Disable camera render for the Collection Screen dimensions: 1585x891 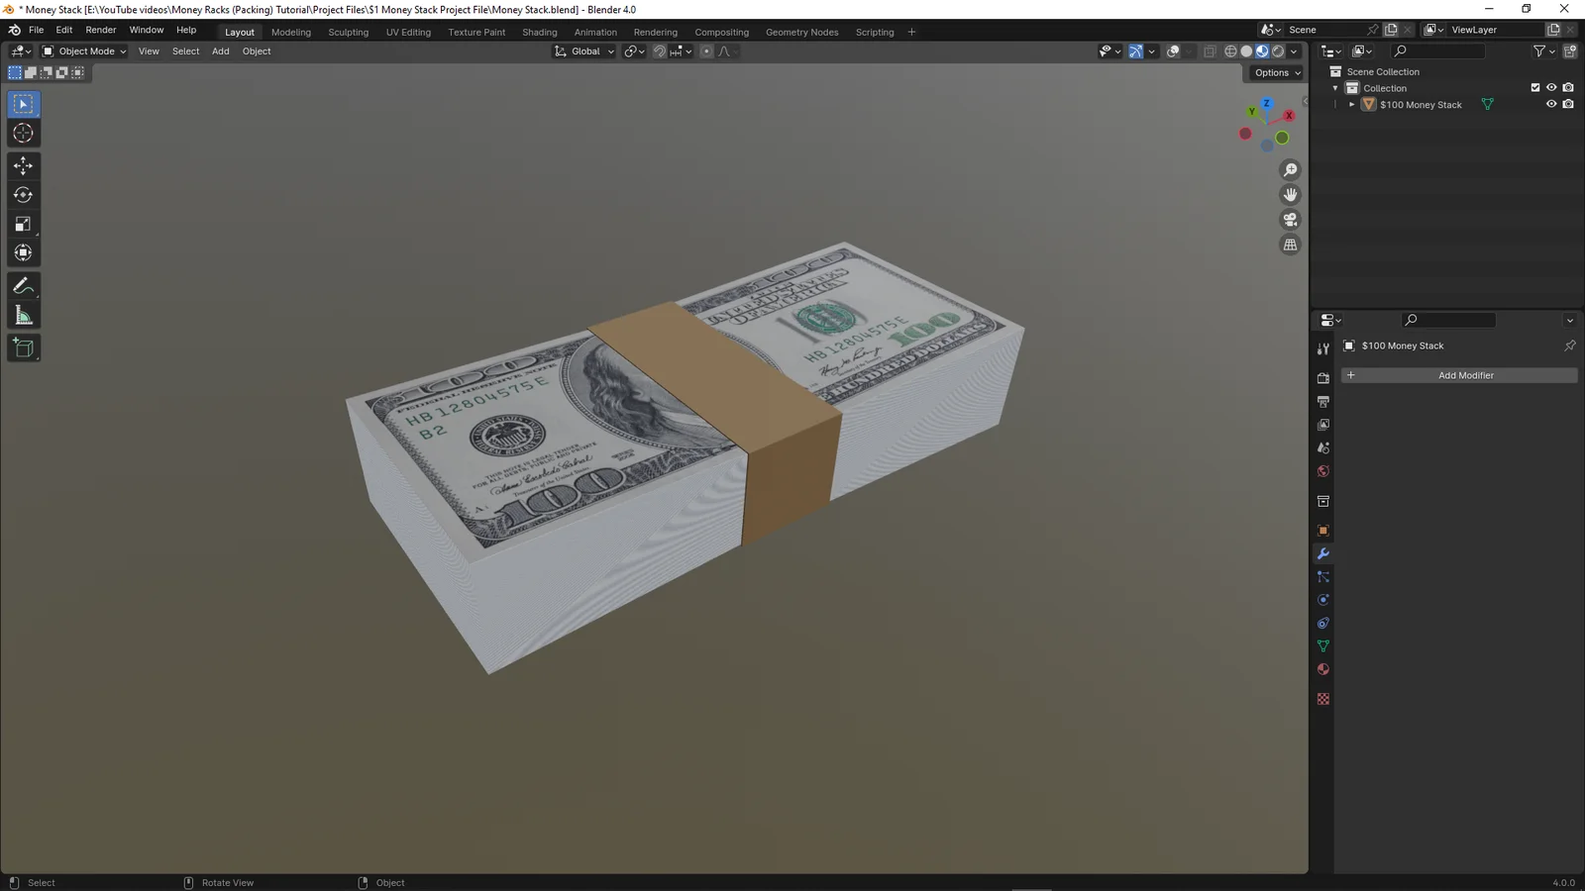[1568, 87]
